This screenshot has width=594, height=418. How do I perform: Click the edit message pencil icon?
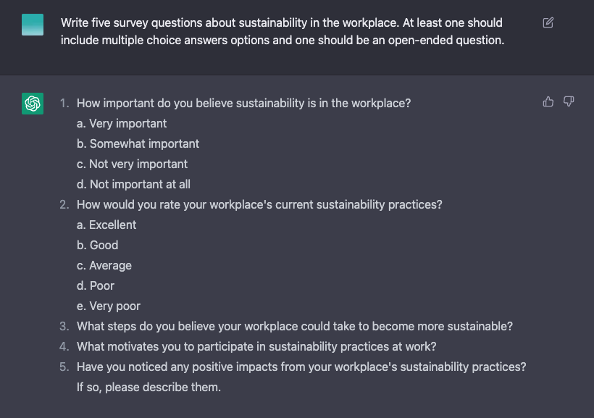(x=548, y=22)
